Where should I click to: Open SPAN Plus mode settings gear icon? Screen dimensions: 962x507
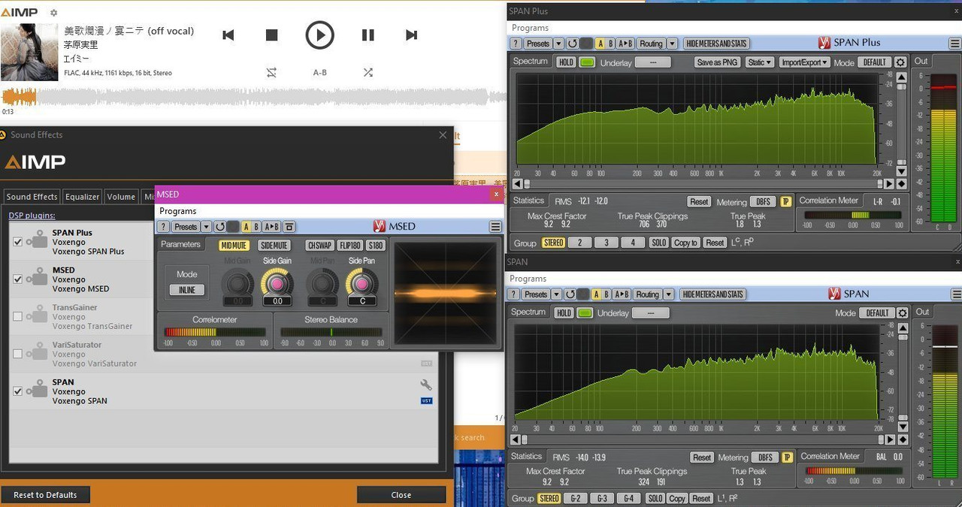click(x=900, y=62)
